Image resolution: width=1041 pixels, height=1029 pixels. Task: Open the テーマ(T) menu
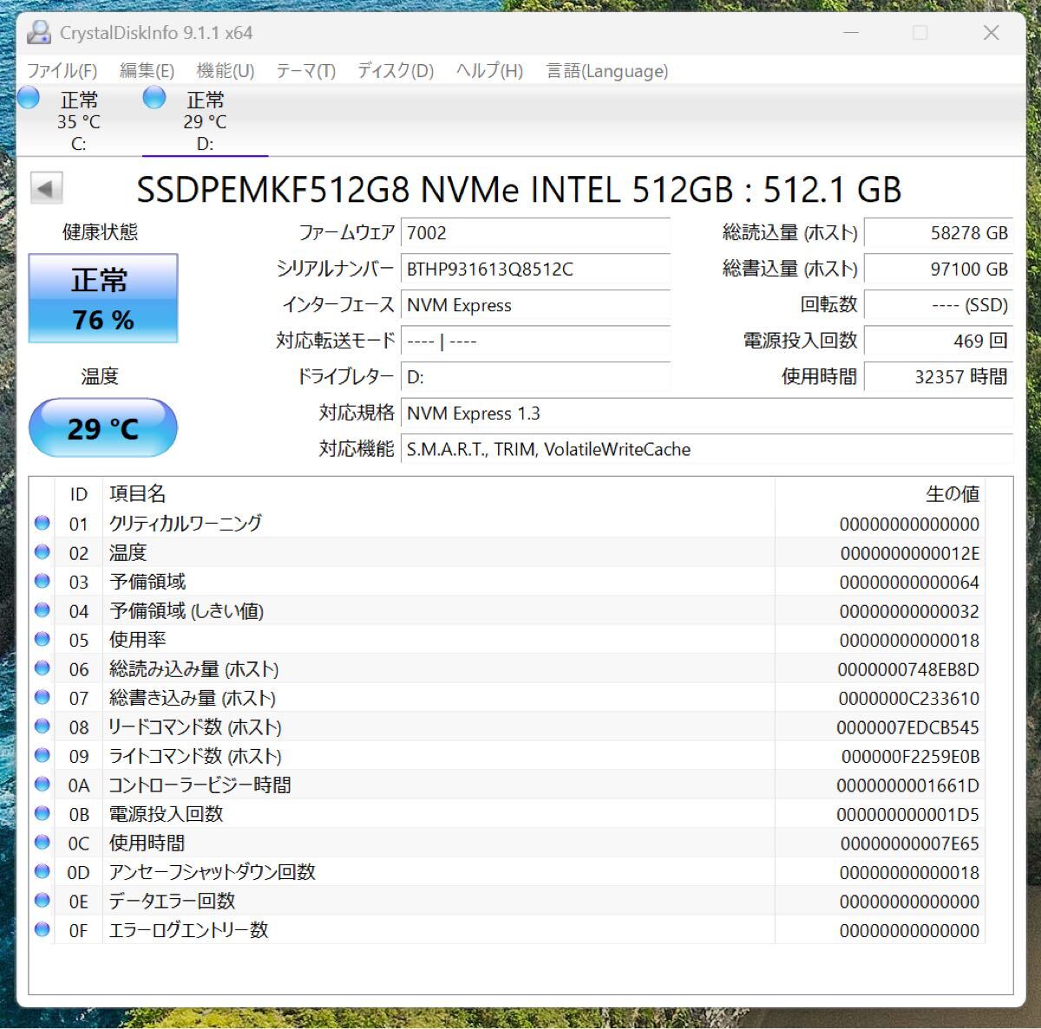tap(305, 71)
